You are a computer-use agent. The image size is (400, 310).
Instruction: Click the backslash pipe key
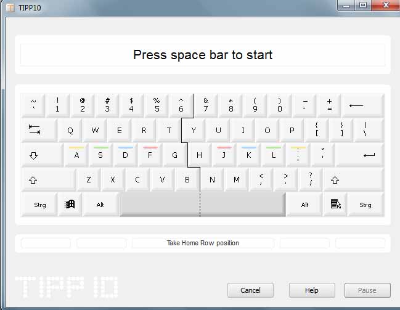point(369,130)
